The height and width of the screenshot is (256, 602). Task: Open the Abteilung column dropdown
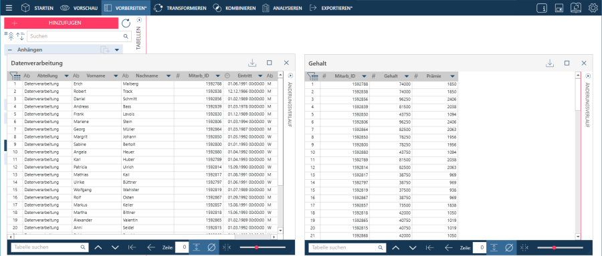(66, 76)
